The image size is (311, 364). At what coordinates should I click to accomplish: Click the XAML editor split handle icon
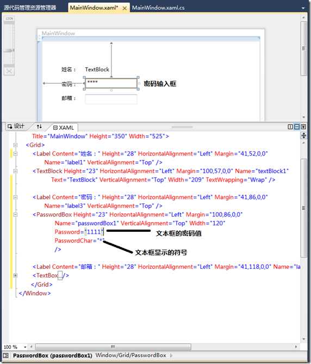303,135
